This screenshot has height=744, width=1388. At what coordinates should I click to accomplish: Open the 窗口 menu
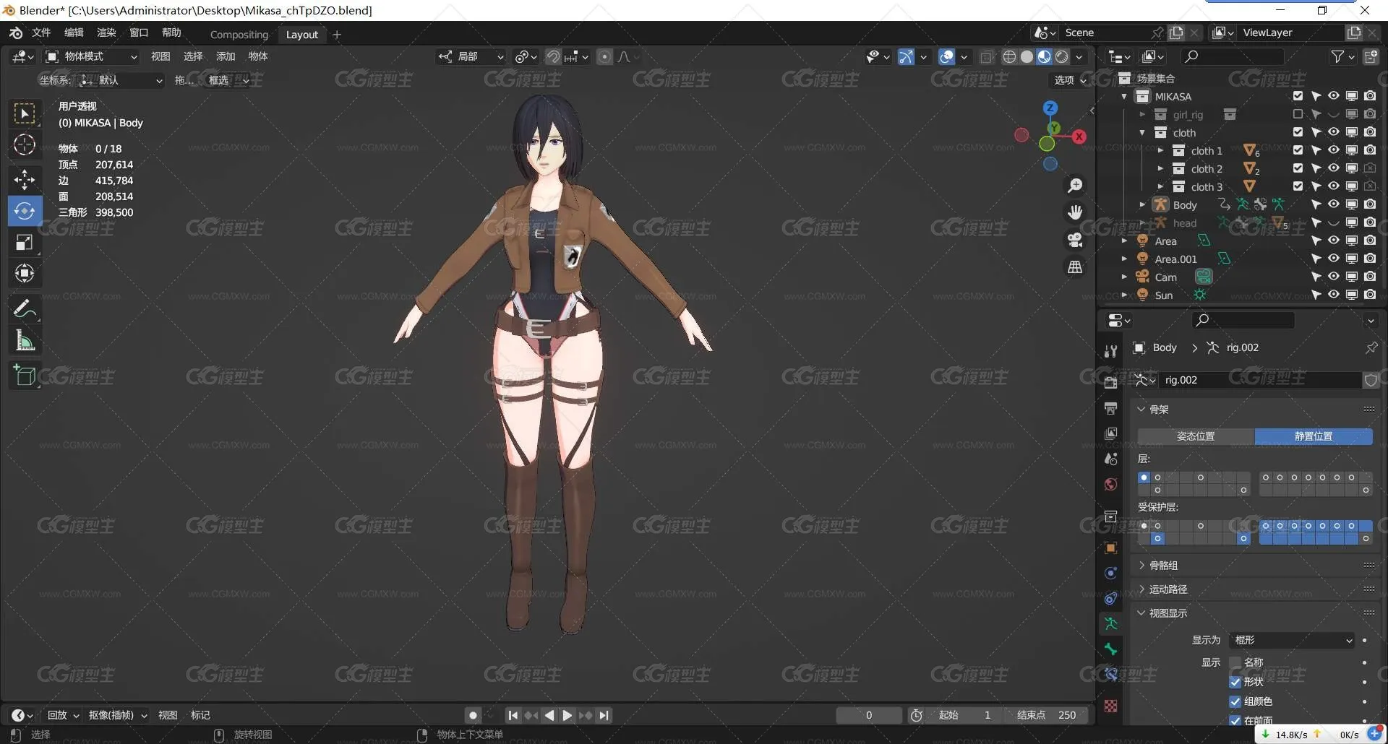pos(139,33)
